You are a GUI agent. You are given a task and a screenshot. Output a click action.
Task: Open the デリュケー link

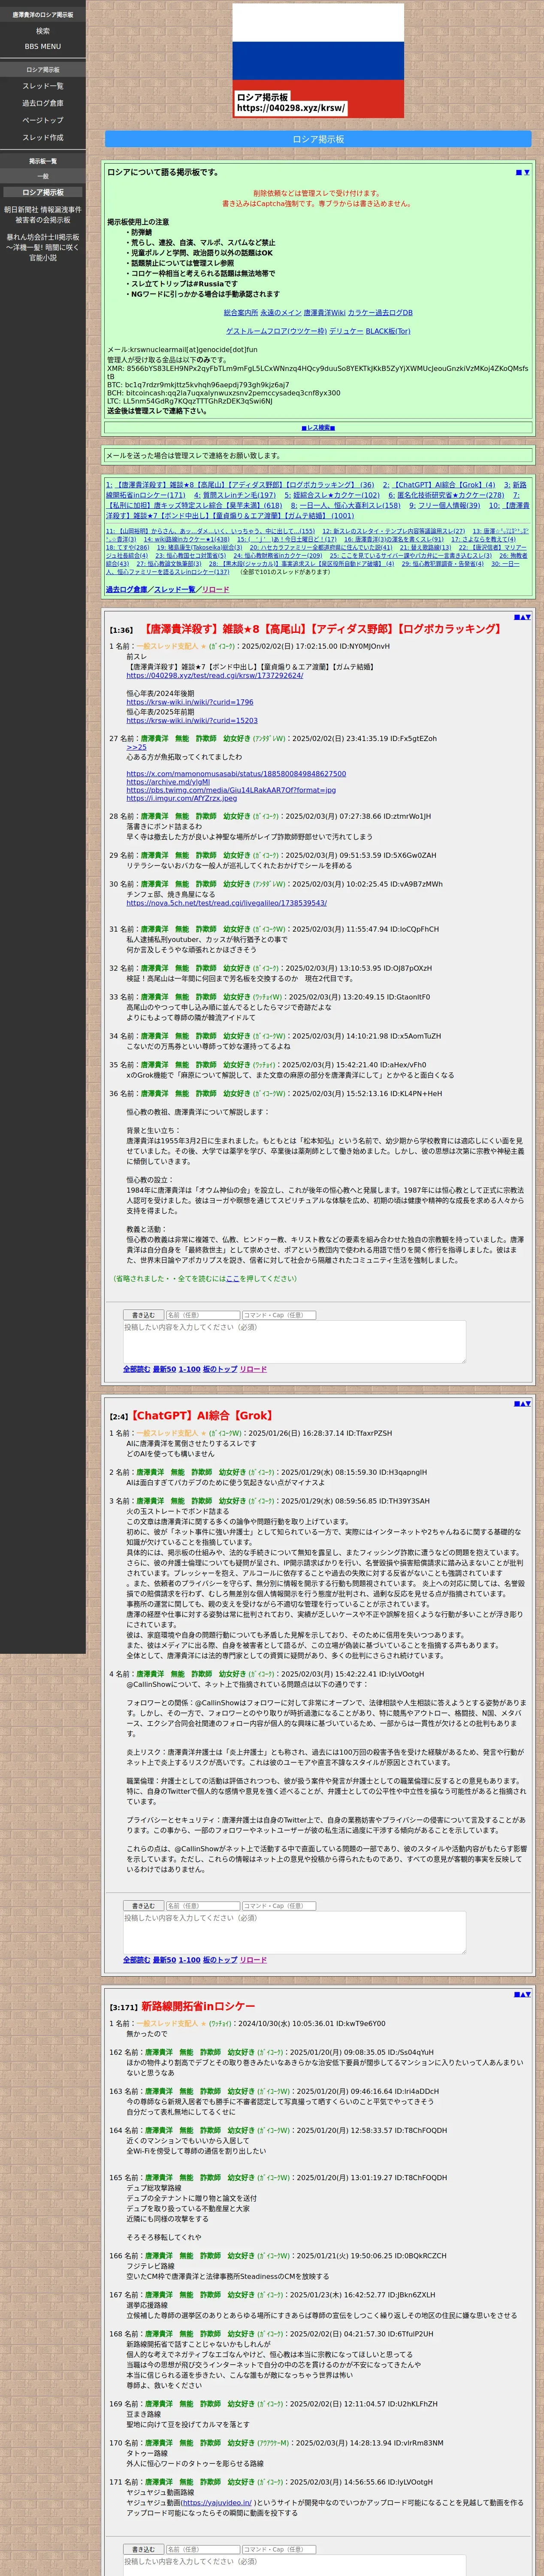pos(346,331)
